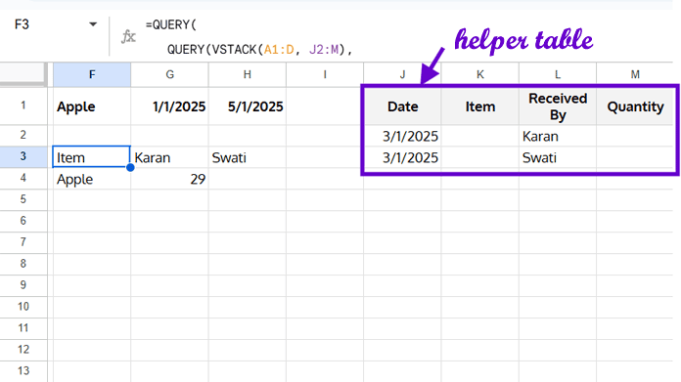
Task: Select column H header
Action: (248, 74)
